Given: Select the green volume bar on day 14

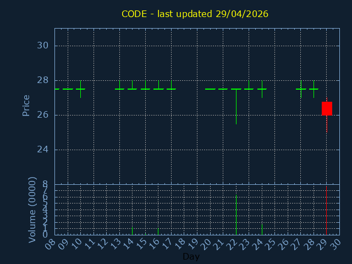Looking at the screenshot, I should (x=132, y=230).
